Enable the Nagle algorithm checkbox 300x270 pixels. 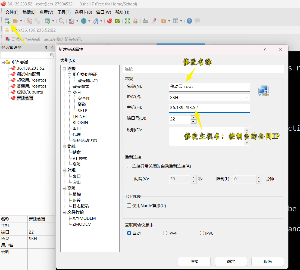129,206
